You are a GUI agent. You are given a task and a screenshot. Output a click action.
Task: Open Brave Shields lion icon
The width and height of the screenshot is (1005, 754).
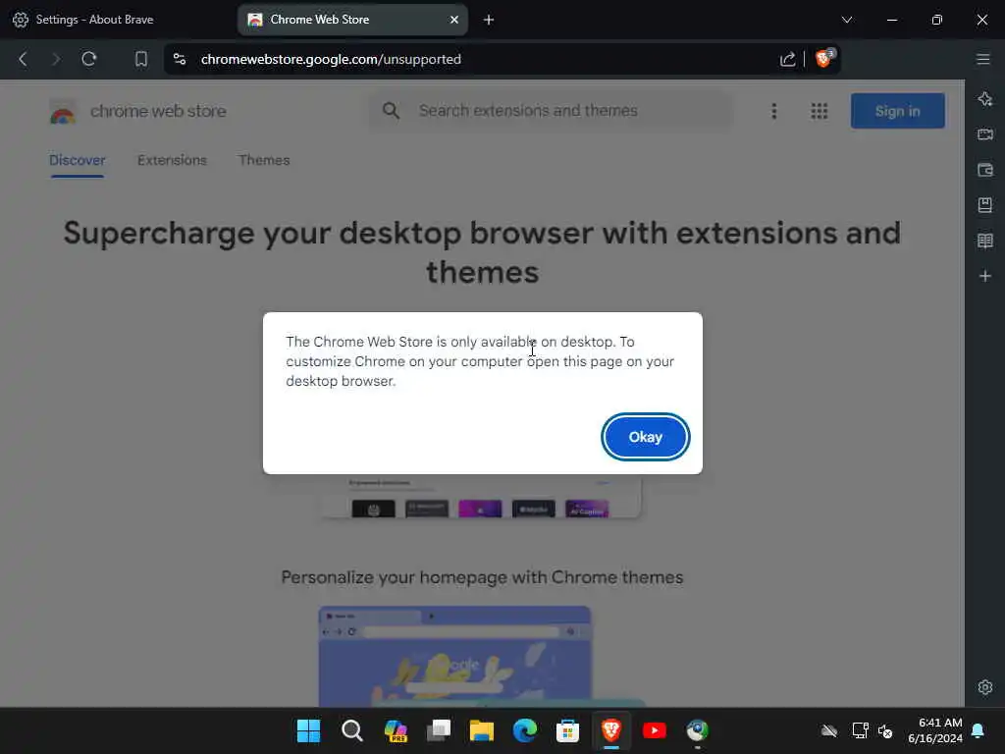point(823,58)
